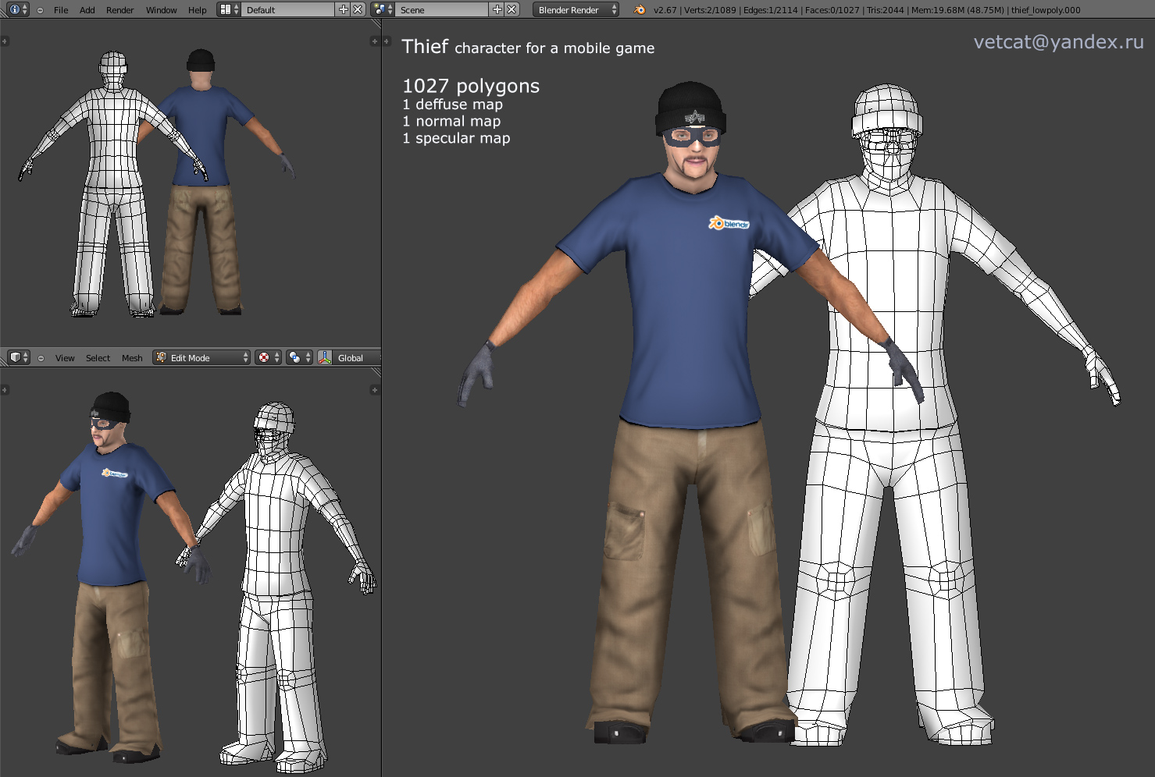Click the Verts:2/1089 statistic
Image resolution: width=1155 pixels, height=777 pixels.
[x=710, y=10]
